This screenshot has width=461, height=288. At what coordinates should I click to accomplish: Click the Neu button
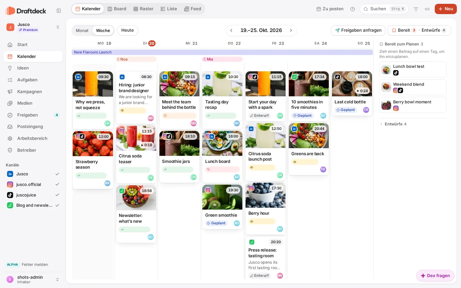coord(446,9)
